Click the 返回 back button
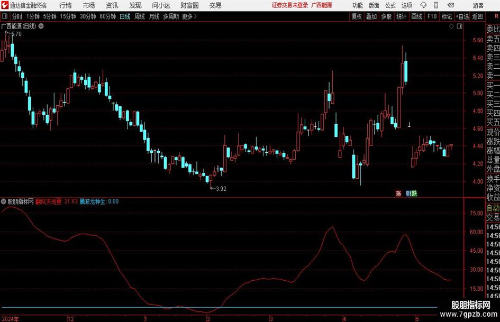 coord(477,16)
